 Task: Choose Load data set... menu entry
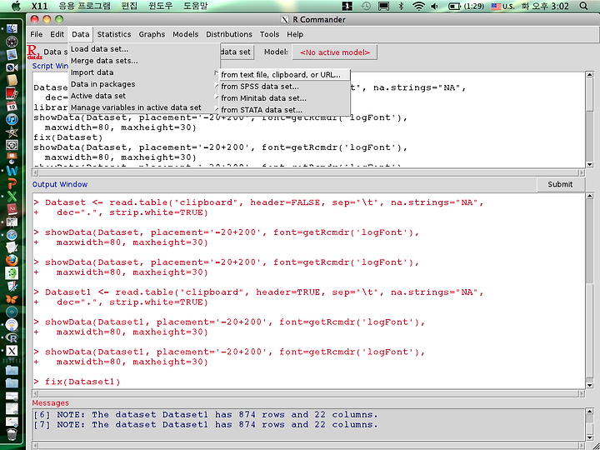(x=99, y=49)
